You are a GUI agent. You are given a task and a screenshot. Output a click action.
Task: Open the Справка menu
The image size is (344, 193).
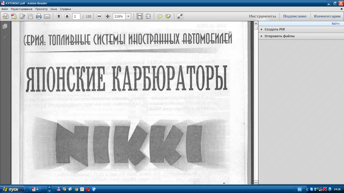tap(65, 9)
